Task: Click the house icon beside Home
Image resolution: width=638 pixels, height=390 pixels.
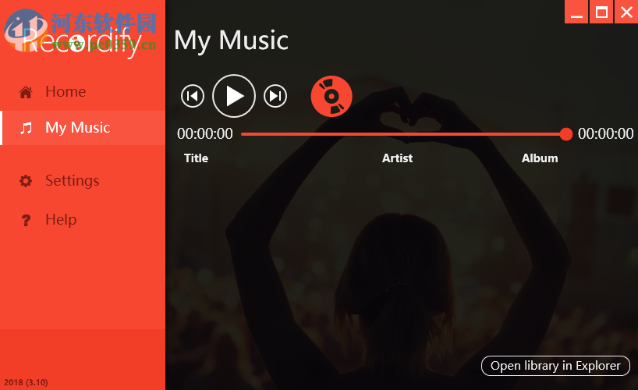Action: pos(26,92)
